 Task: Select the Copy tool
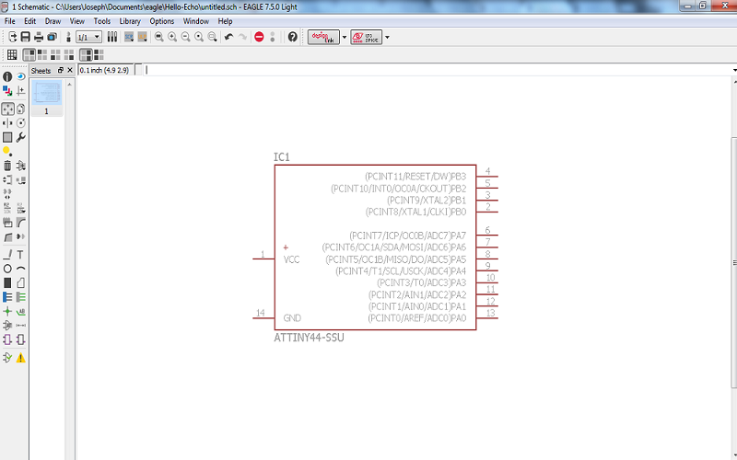(20, 109)
